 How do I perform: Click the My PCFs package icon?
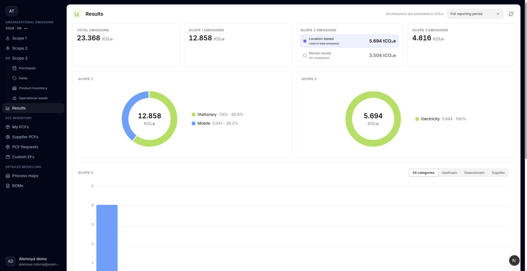[x=8, y=127]
